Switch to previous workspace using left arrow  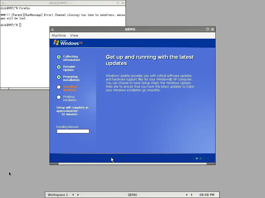coord(73,195)
